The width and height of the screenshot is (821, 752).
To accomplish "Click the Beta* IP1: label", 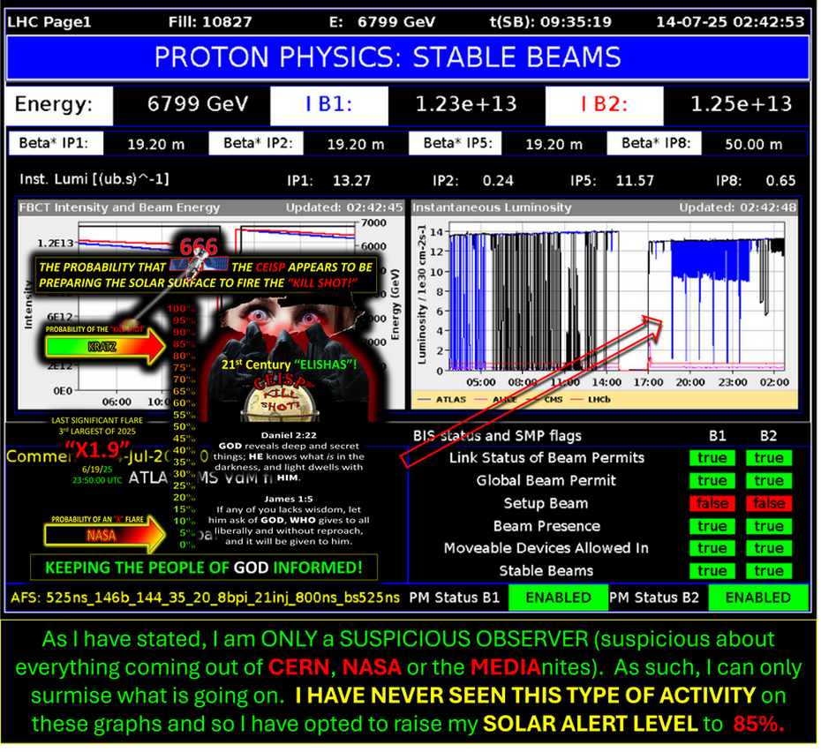I will [56, 143].
